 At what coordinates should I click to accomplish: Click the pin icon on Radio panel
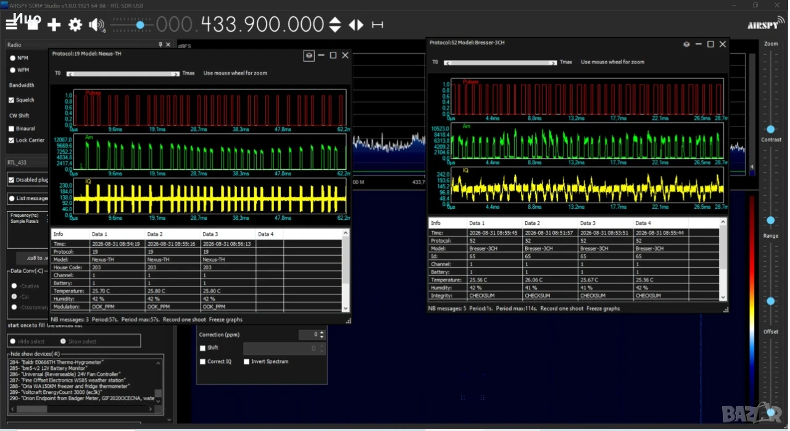[x=160, y=45]
